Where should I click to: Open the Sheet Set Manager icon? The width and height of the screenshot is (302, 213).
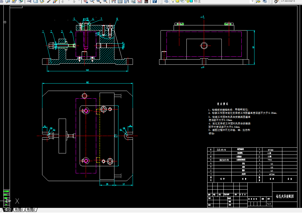click(133, 1)
